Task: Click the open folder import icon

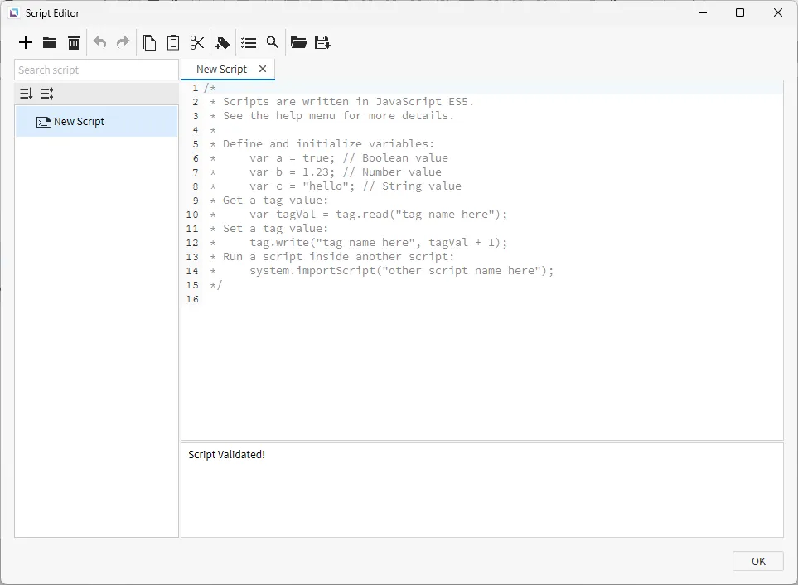Action: tap(298, 42)
